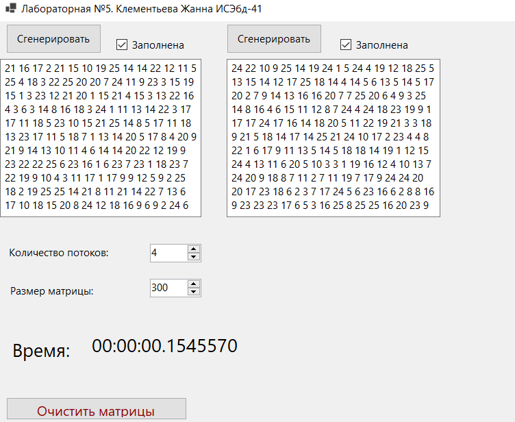The width and height of the screenshot is (515, 422).
Task: Click inside the left matrix text box
Action: [101, 138]
